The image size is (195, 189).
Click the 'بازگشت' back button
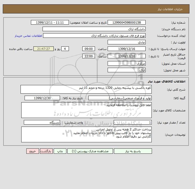pos(46,151)
